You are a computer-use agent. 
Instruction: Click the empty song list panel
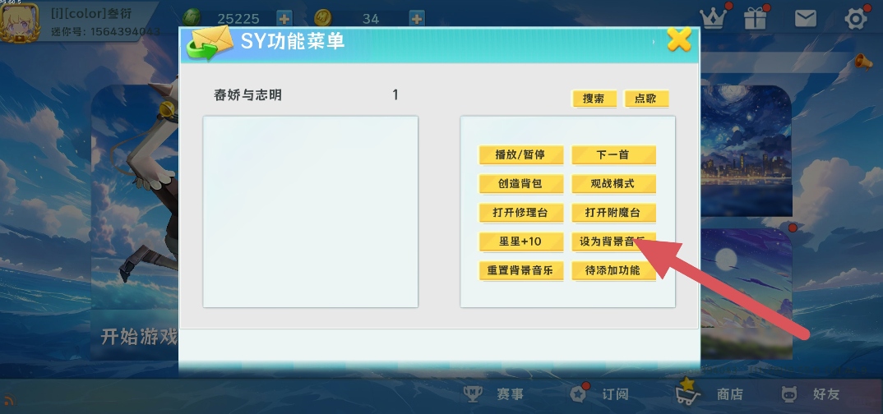click(x=310, y=211)
